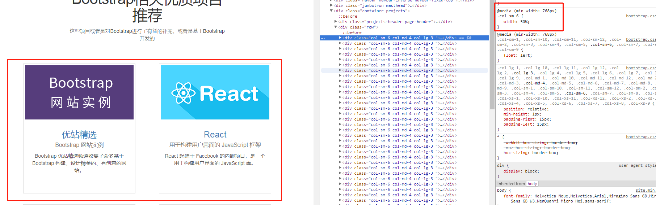Expand the jumbotron masthead div

pos(331,5)
